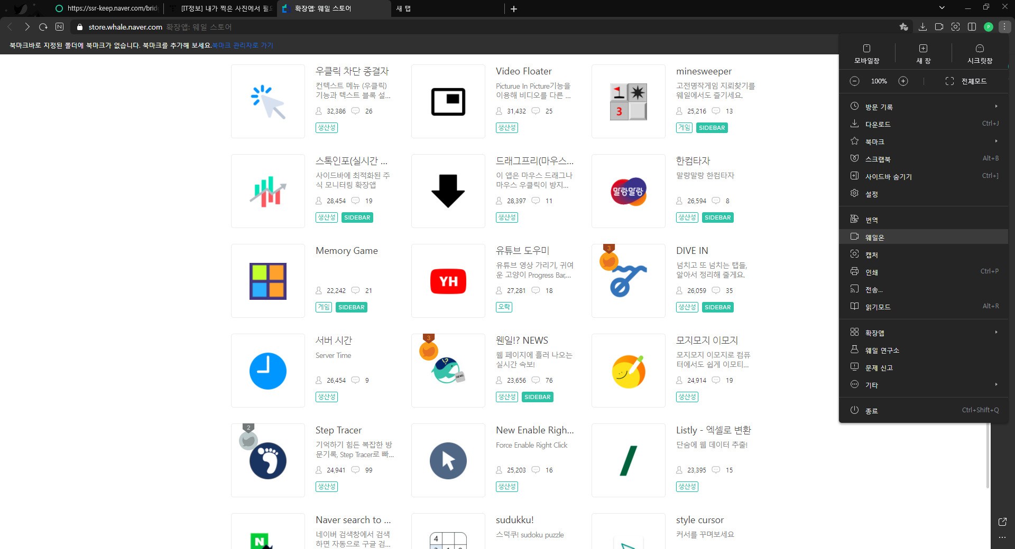Click the green profile avatar
The width and height of the screenshot is (1015, 549).
click(x=989, y=27)
